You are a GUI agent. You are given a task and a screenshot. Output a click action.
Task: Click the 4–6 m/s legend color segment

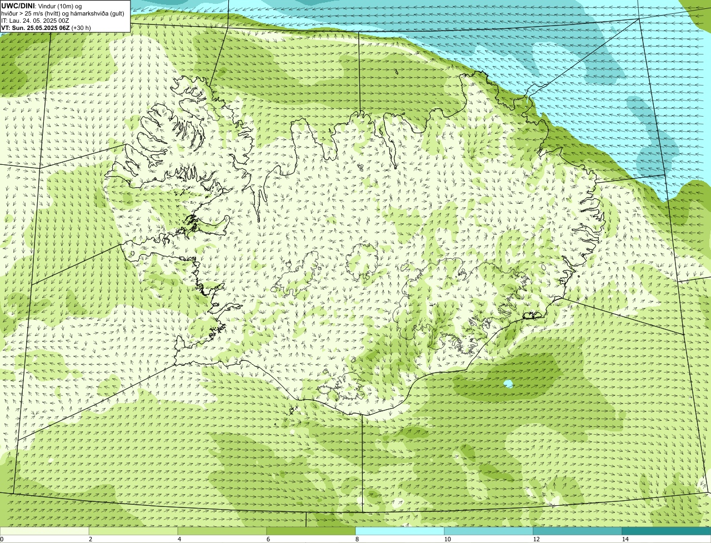pos(222,531)
